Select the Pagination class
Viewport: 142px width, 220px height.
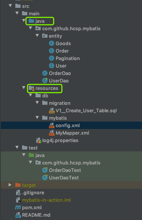tap(68, 59)
